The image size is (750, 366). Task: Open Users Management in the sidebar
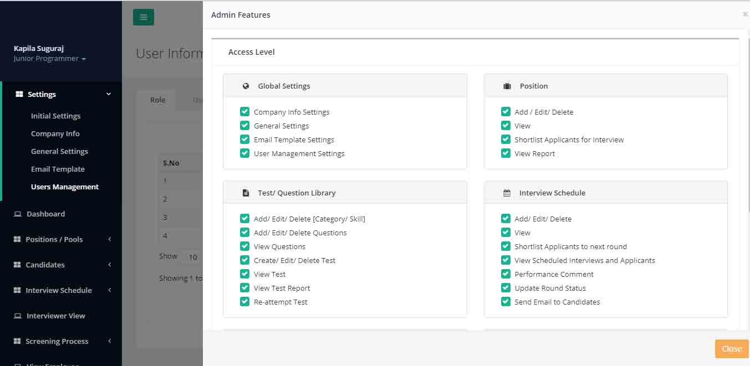[x=65, y=187]
